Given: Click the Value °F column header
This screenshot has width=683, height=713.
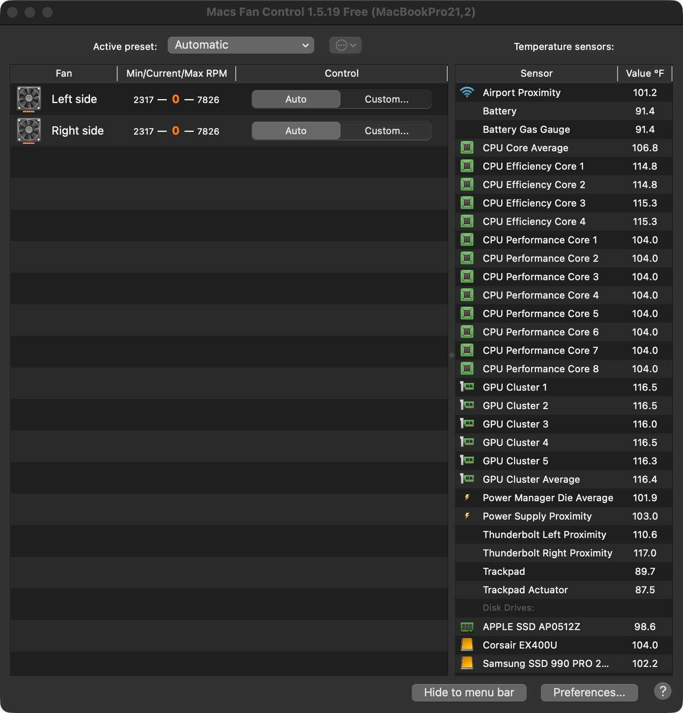Looking at the screenshot, I should click(644, 73).
